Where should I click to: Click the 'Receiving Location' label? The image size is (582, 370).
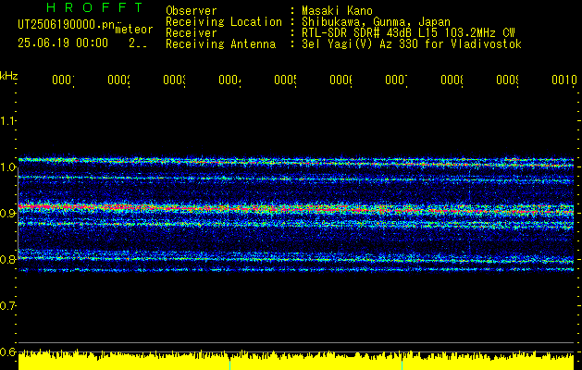(224, 22)
